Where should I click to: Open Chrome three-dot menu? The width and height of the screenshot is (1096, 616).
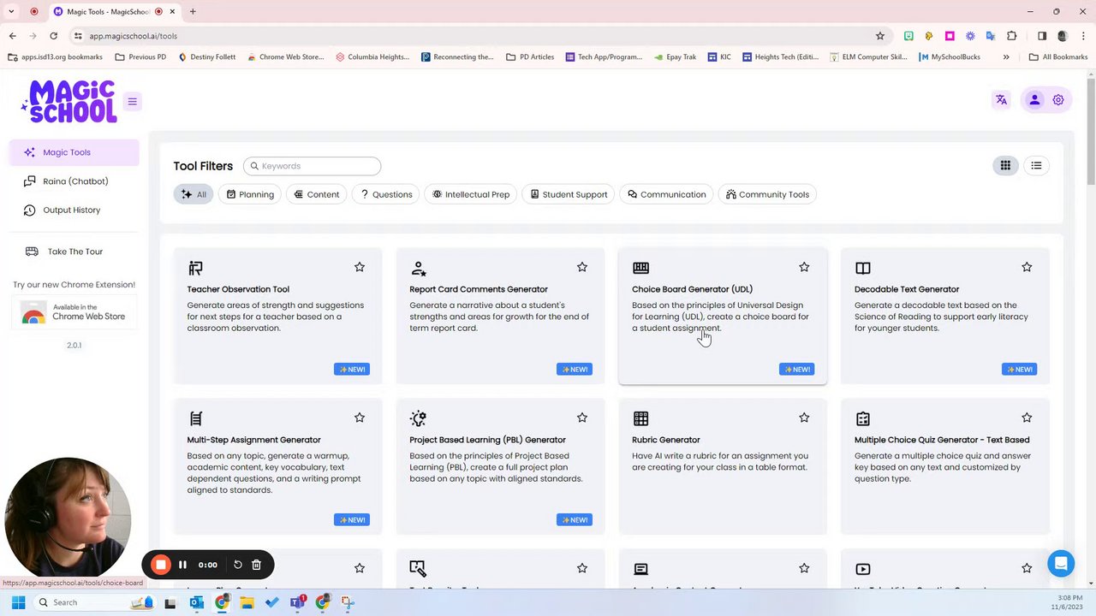[1081, 36]
